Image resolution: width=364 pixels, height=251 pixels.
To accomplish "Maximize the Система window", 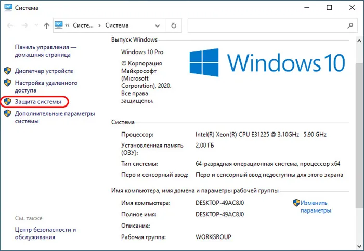I will tap(329, 7).
